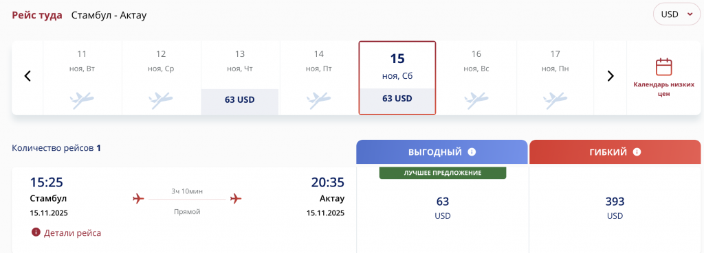This screenshot has width=704, height=253.
Task: Open the low price calendar icon
Action: 663,67
